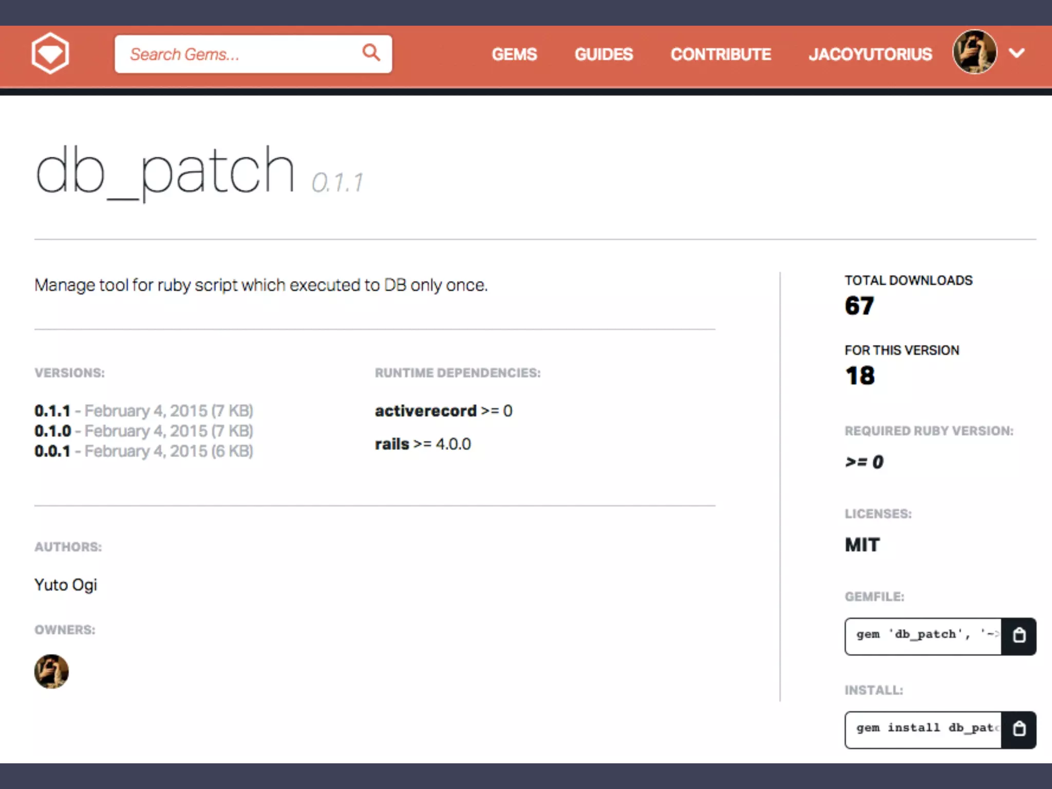Expand the user menu chevron

(1017, 53)
